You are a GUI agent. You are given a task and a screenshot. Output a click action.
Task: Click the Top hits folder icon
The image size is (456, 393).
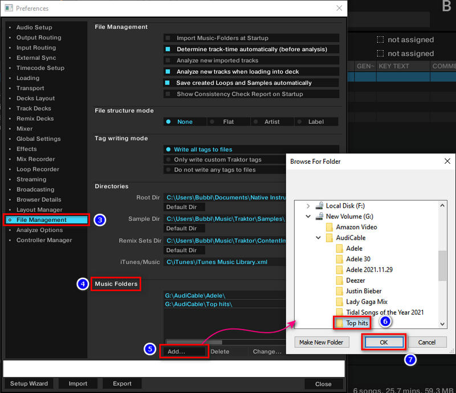(x=339, y=323)
